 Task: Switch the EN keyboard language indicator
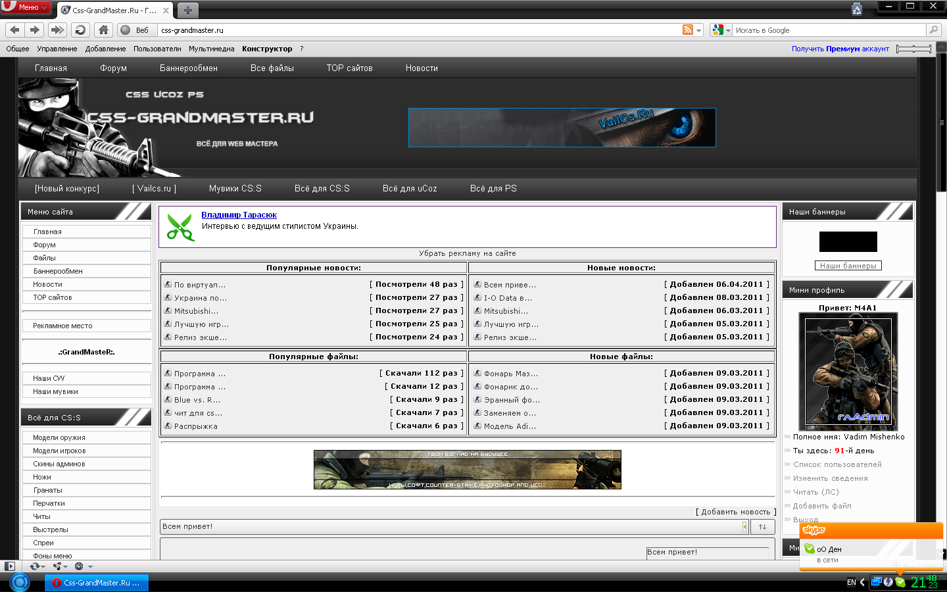[x=852, y=582]
